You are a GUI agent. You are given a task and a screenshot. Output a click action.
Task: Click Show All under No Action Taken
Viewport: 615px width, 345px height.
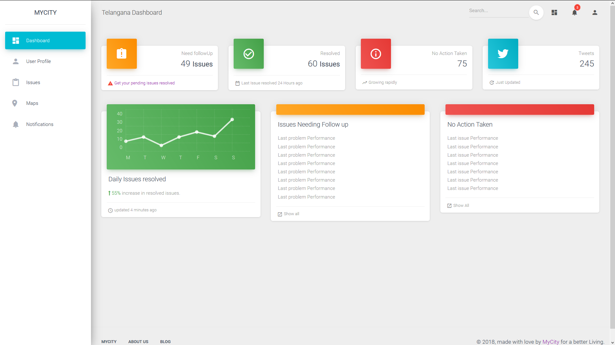(x=461, y=206)
